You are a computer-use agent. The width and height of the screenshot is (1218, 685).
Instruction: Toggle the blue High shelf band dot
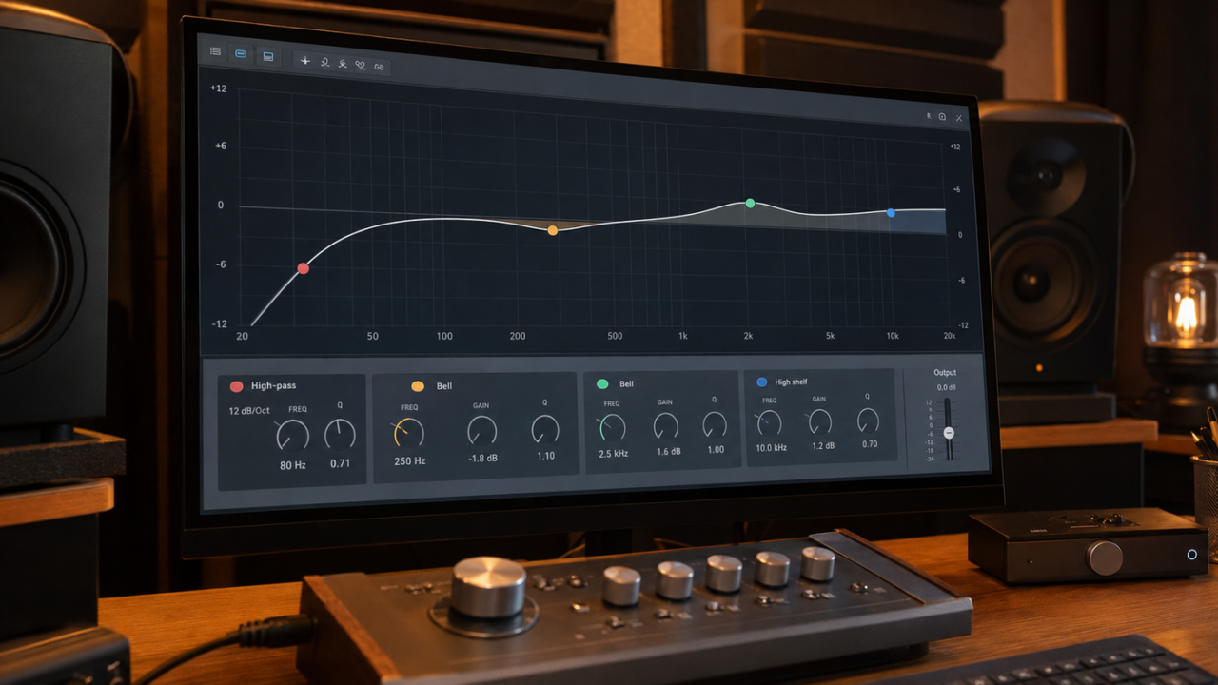pyautogui.click(x=761, y=382)
